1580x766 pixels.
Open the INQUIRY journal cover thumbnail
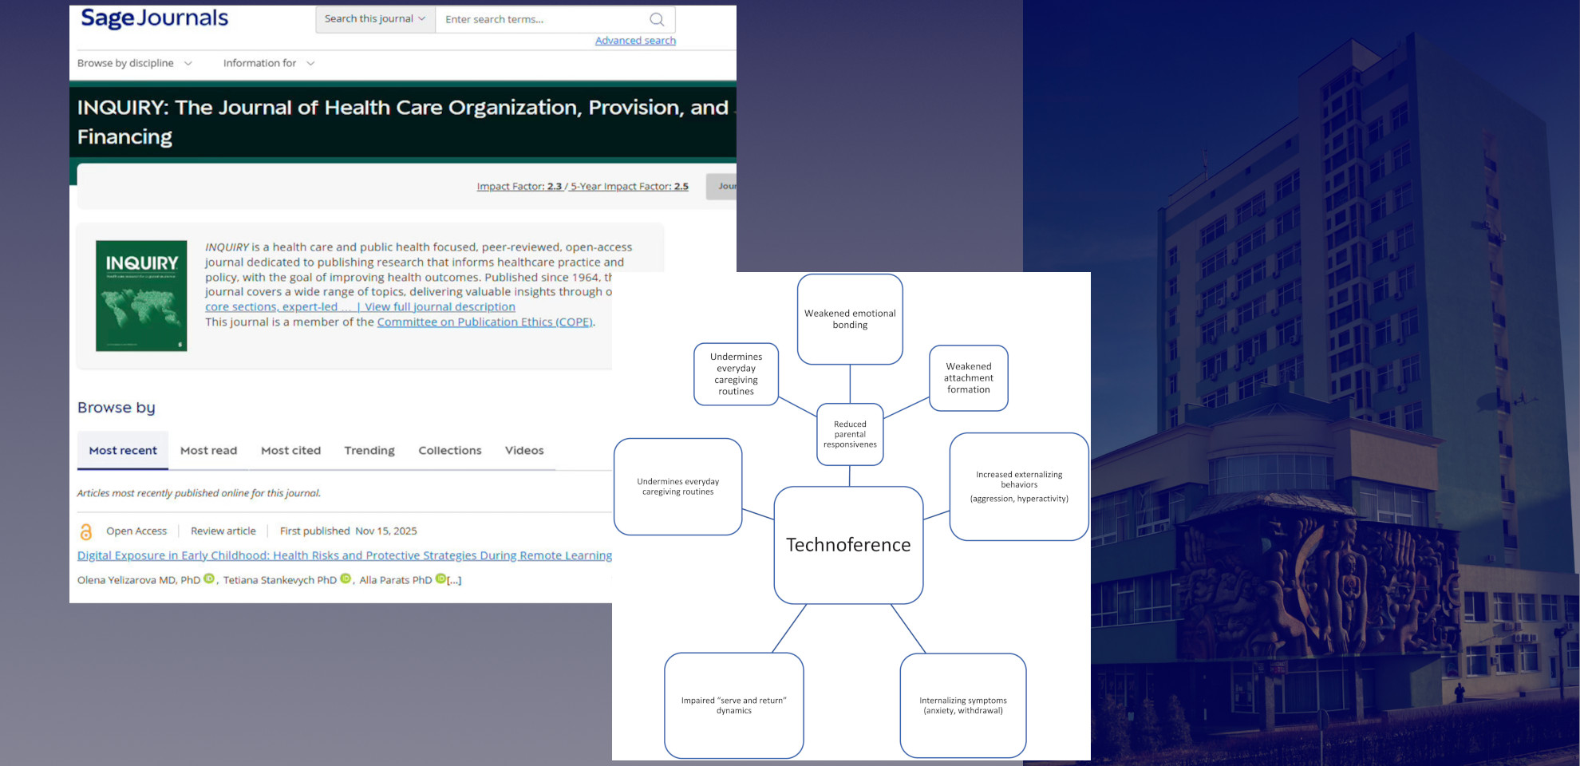point(141,295)
